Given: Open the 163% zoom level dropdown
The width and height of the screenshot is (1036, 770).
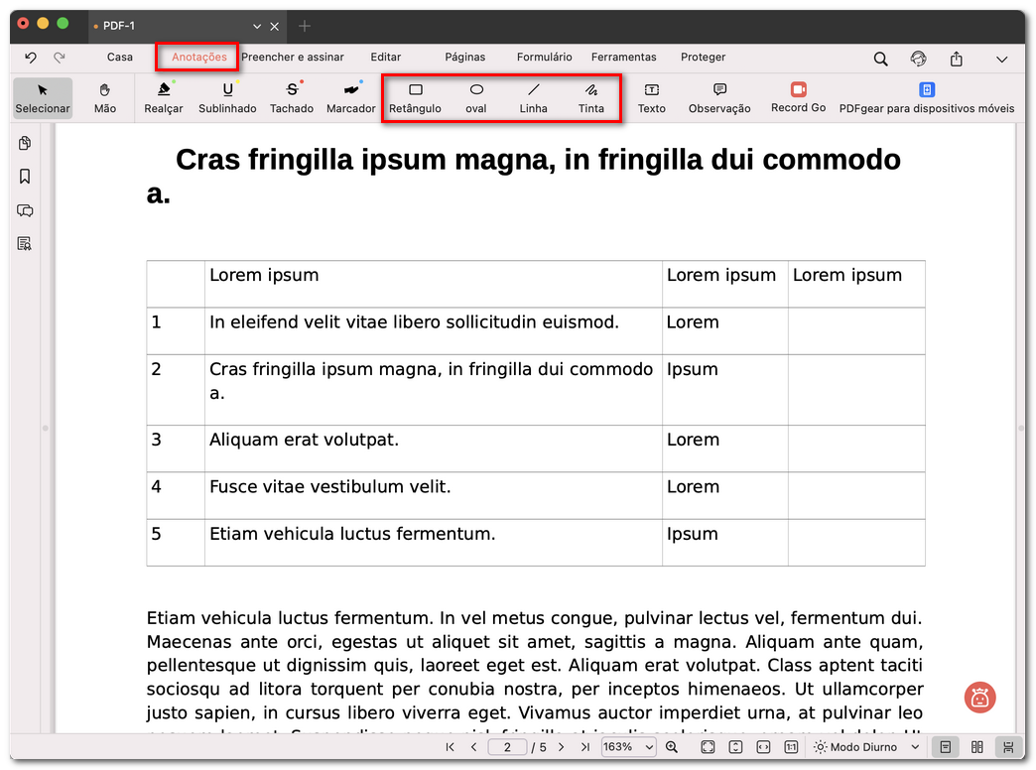Looking at the screenshot, I should tap(629, 747).
